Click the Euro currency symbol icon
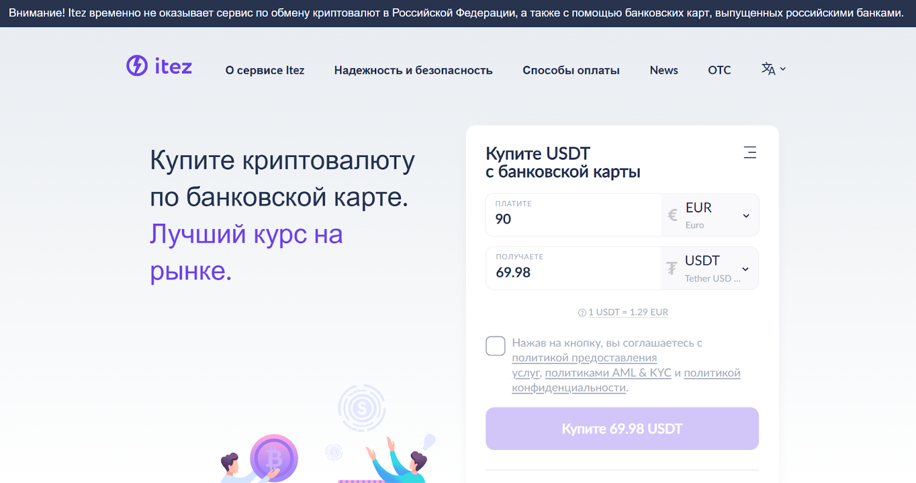The height and width of the screenshot is (483, 916). [x=673, y=215]
